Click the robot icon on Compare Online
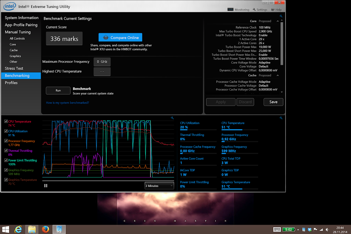This screenshot has height=234, width=351. pos(106,37)
